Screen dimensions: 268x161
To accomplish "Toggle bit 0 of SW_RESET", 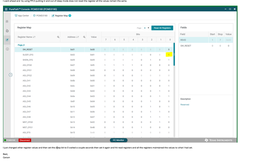I will [169, 49].
